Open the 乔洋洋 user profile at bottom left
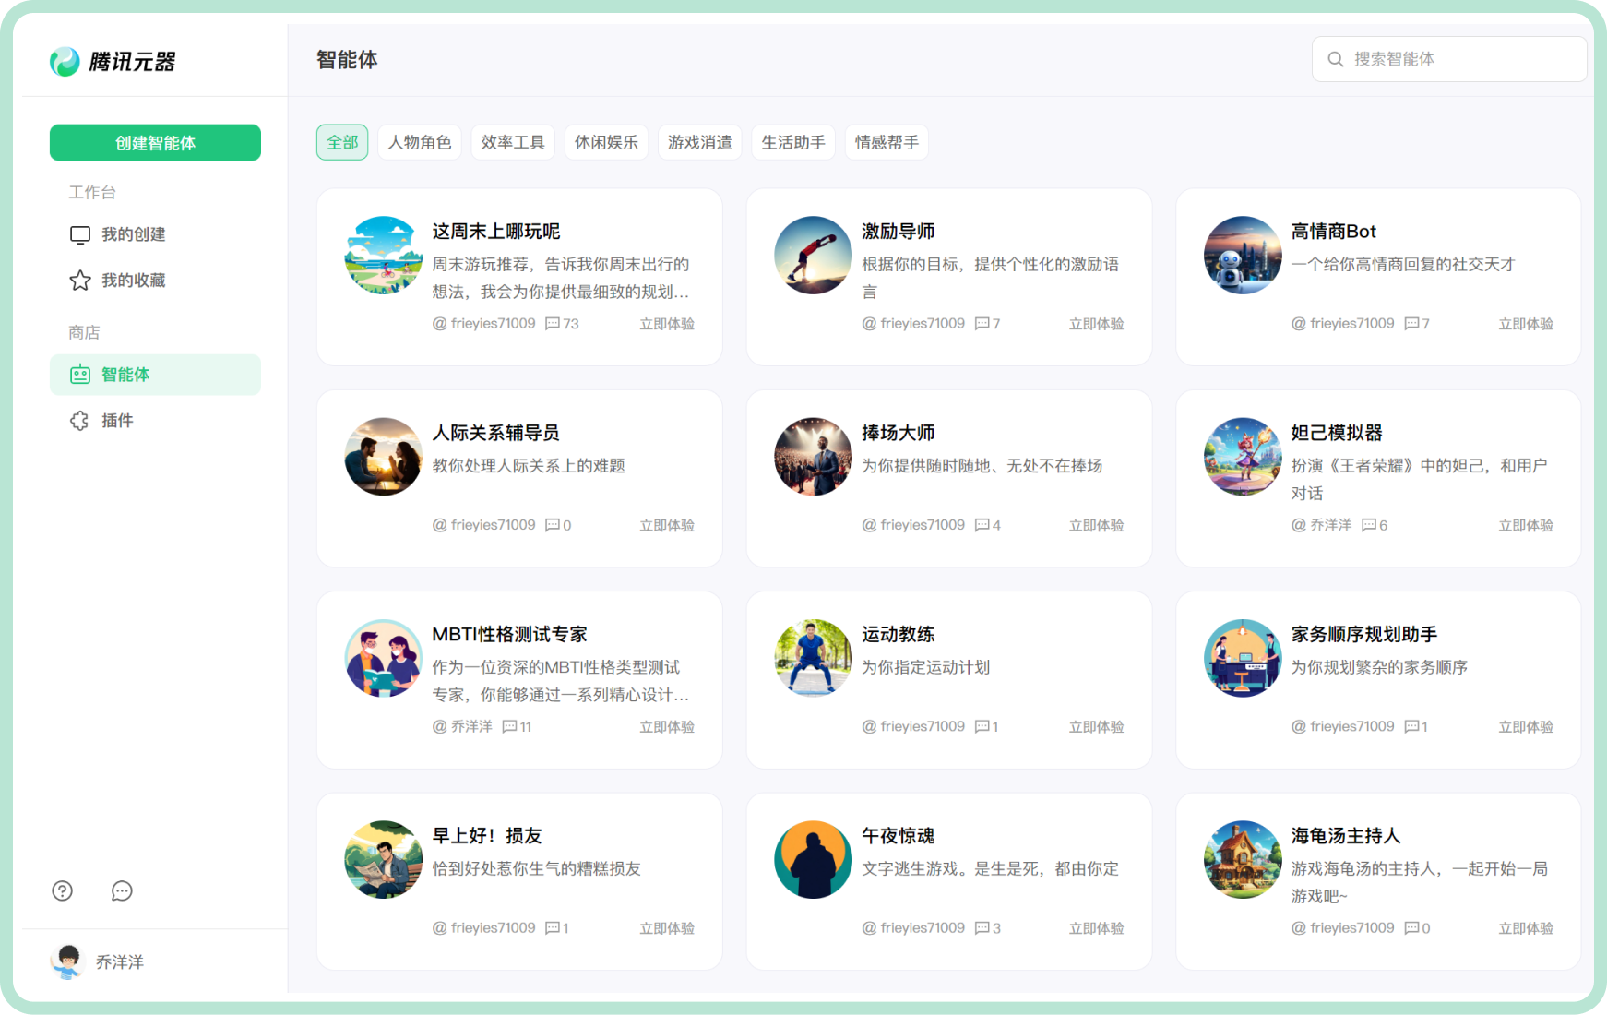This screenshot has height=1015, width=1607. point(96,961)
